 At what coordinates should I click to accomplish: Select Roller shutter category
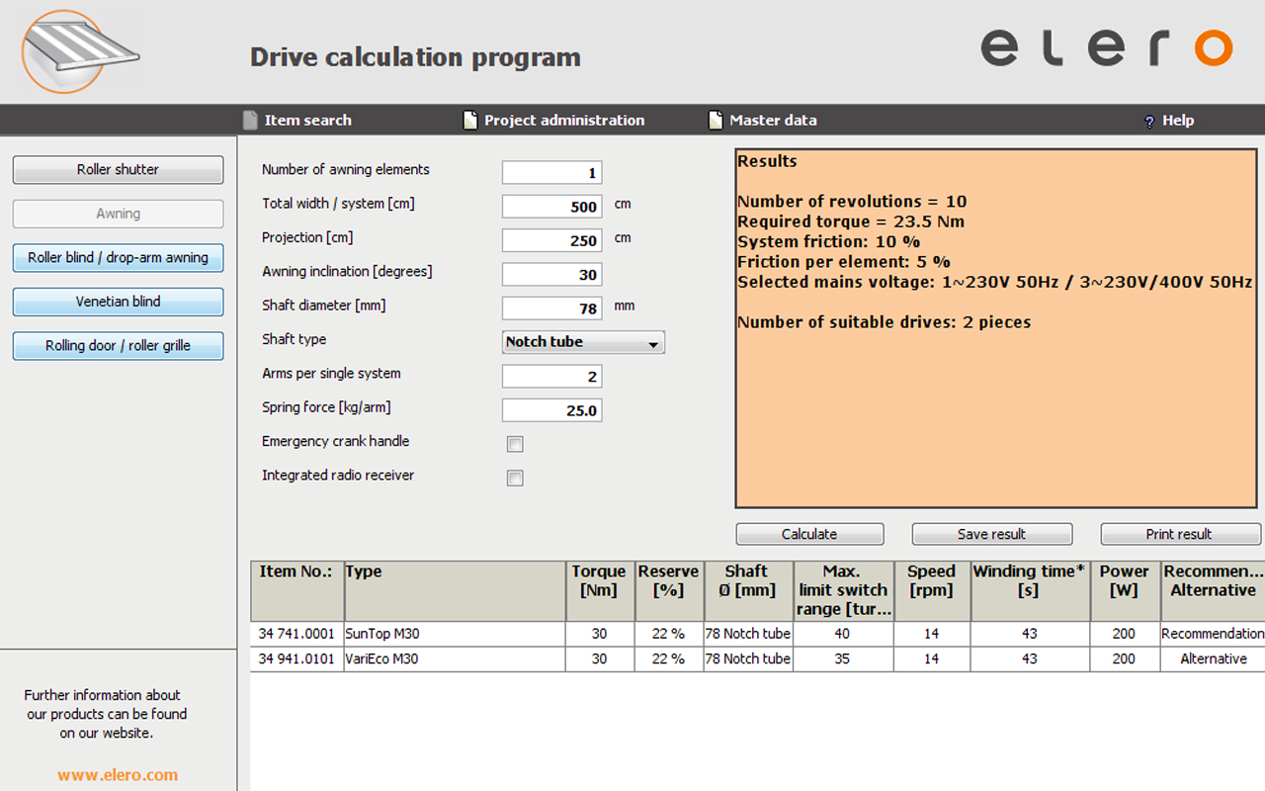(x=118, y=169)
